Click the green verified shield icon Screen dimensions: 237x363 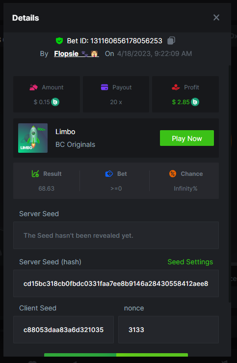coord(59,41)
